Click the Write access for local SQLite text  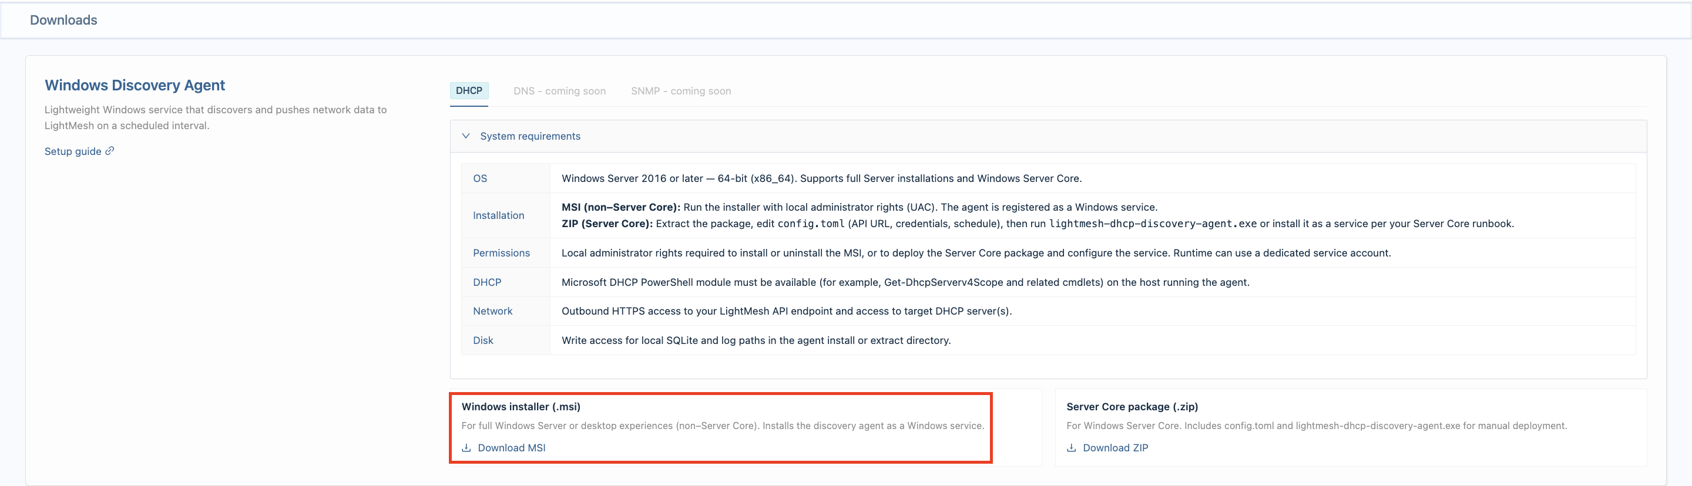(x=756, y=340)
